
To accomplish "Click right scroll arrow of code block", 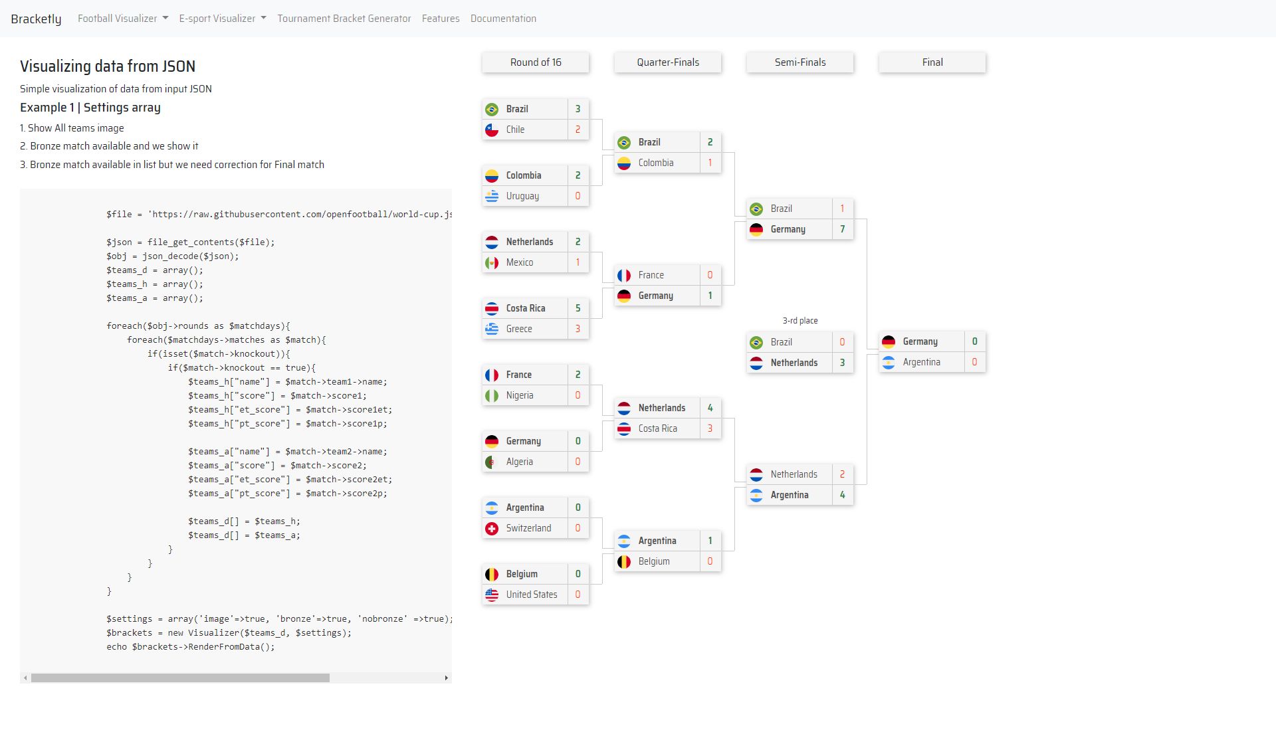I will (x=446, y=678).
